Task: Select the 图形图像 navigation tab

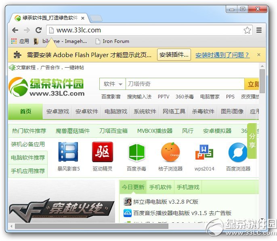Action: click(232, 111)
